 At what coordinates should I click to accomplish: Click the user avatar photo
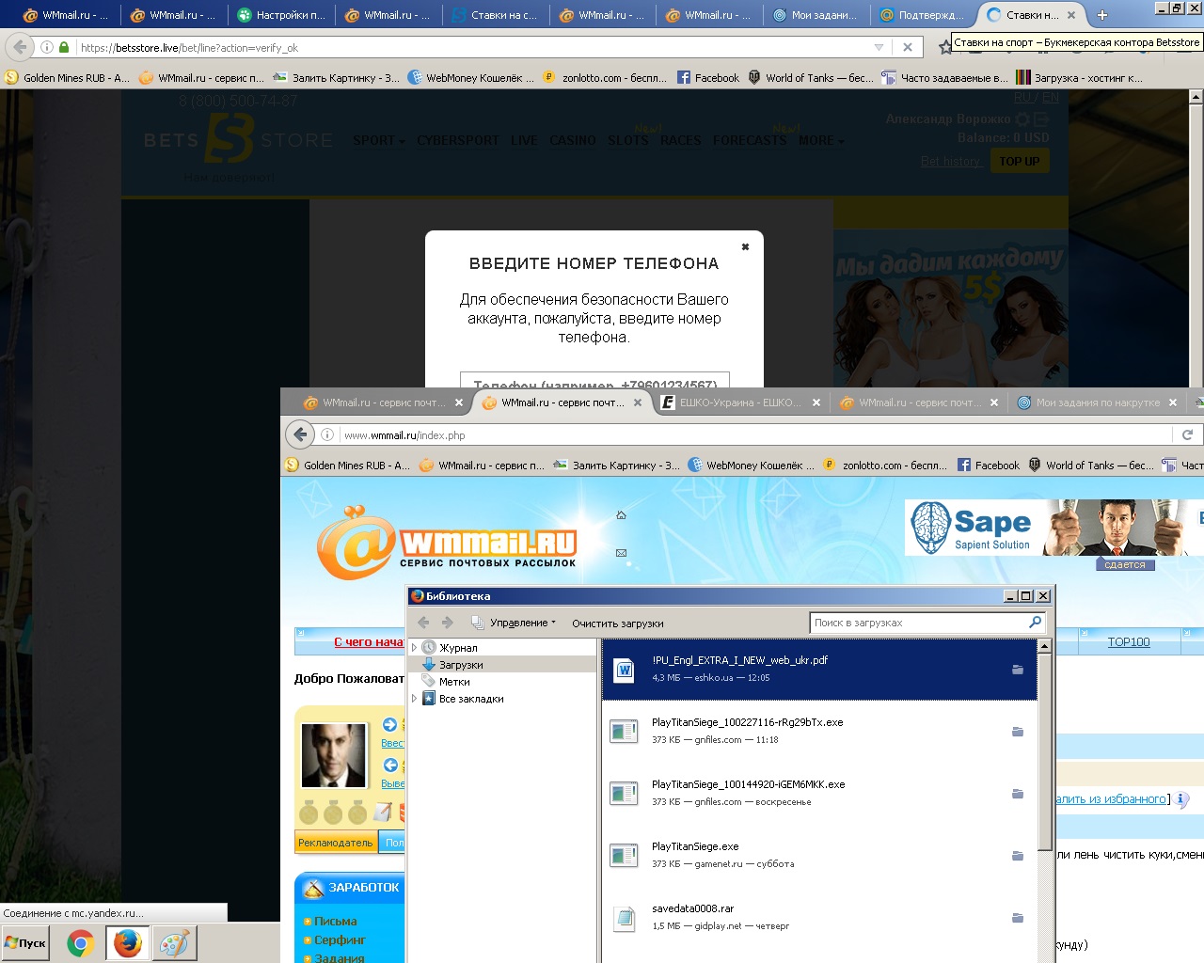click(334, 755)
